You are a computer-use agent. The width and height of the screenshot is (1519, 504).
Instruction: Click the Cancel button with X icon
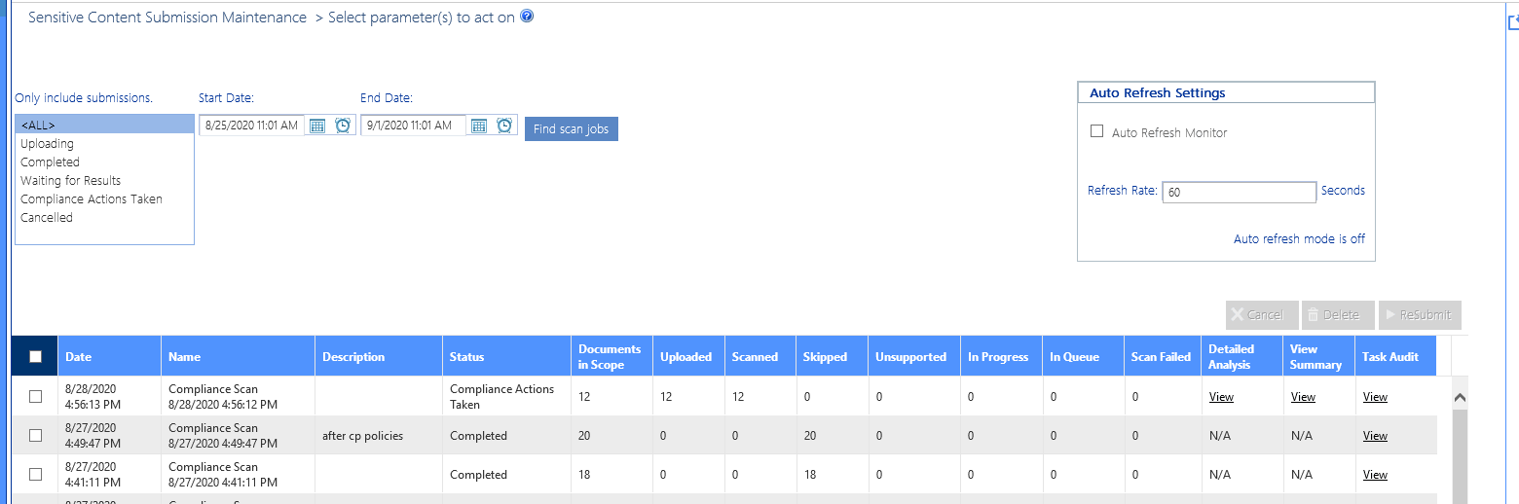1257,314
